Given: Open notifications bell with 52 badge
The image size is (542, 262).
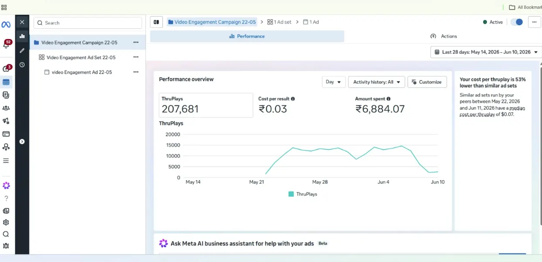Looking at the screenshot, I should tap(6, 44).
